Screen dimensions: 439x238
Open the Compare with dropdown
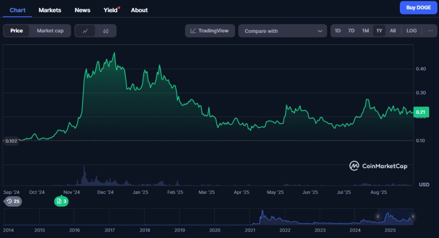(x=282, y=31)
